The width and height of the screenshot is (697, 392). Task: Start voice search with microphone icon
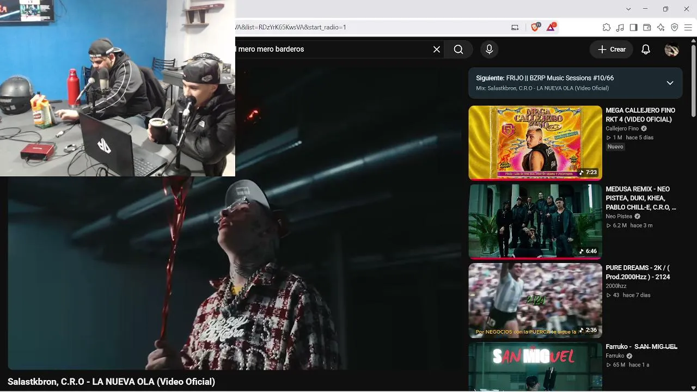(x=489, y=50)
